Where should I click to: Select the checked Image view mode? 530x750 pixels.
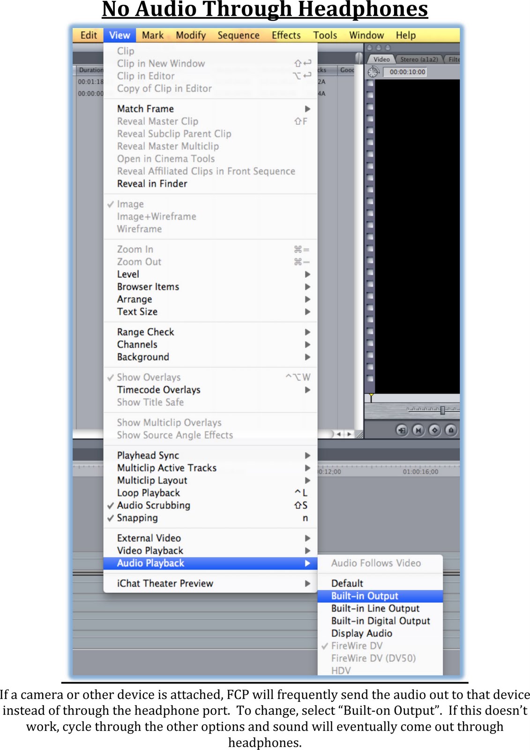click(x=210, y=204)
